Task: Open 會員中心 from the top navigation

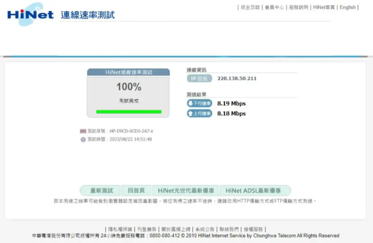Action: point(274,7)
